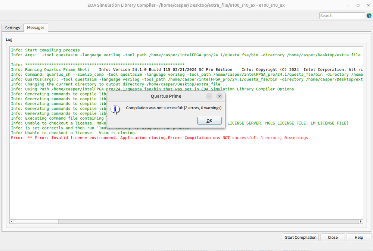Click the Close button at bottom
Screen dimensions: 373x251
(x=333, y=237)
